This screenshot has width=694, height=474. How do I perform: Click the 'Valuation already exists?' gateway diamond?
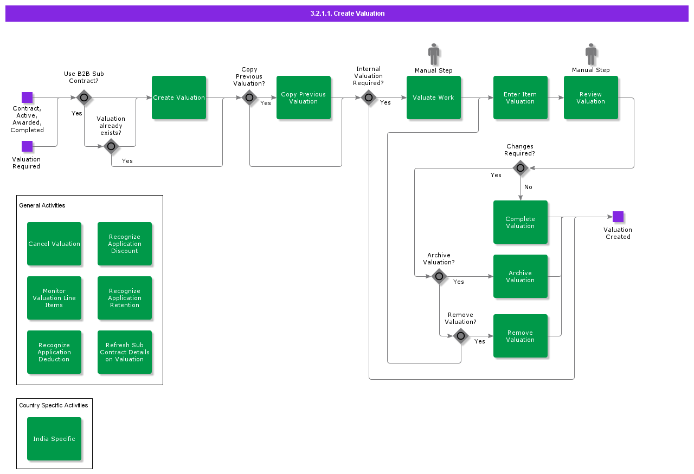tap(111, 146)
